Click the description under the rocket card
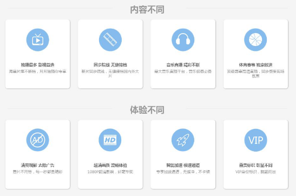The height and width of the screenshot is (196, 296). (183, 172)
